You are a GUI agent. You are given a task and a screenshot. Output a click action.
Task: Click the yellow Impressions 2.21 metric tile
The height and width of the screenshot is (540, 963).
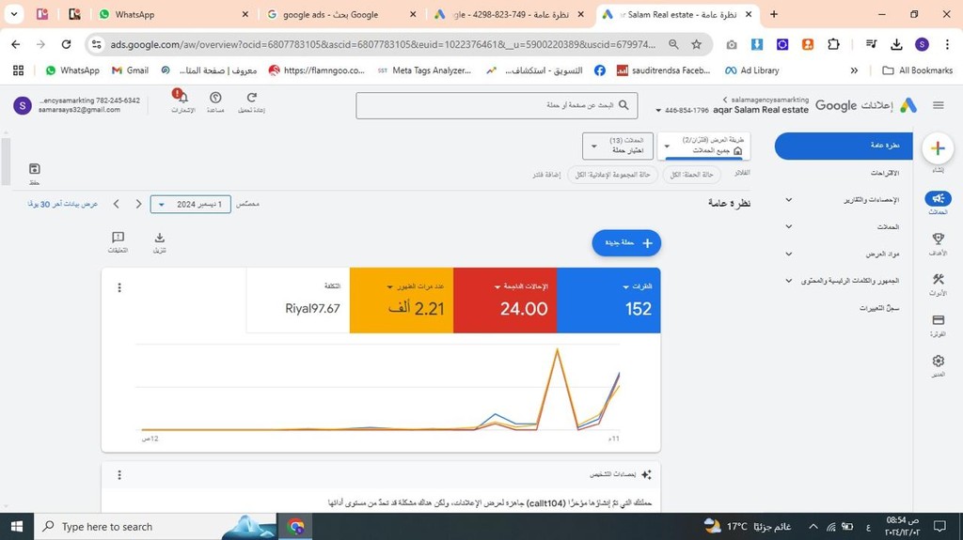point(402,301)
